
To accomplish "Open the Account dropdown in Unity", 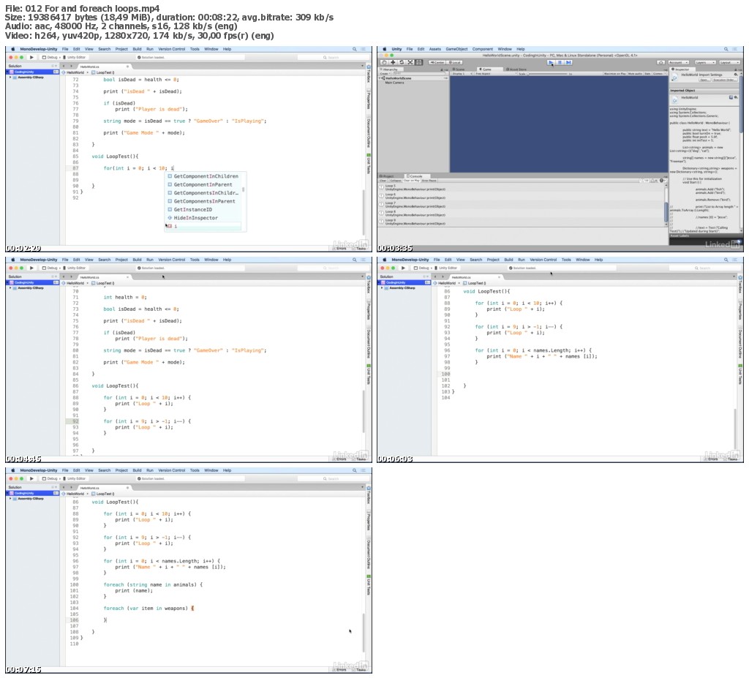I will [678, 63].
